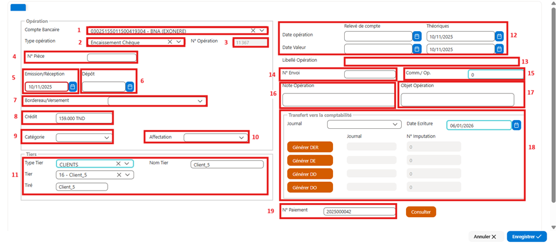Open calendar for Relevé Date Valeur
This screenshot has height=243, width=556.
pos(417,49)
